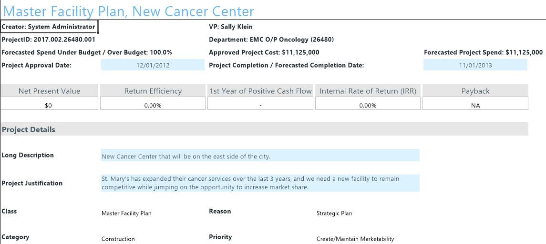This screenshot has width=546, height=244.
Task: Click the Category value Construction
Action: (118, 239)
